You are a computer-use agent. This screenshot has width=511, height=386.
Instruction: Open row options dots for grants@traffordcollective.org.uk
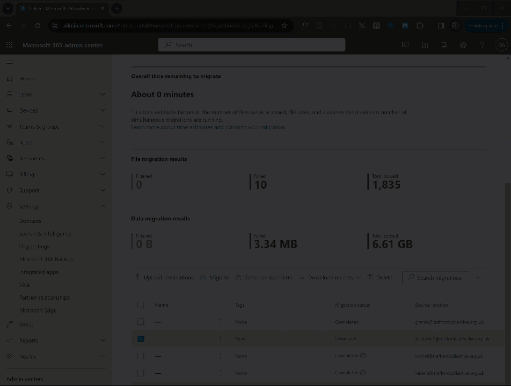pyautogui.click(x=221, y=322)
